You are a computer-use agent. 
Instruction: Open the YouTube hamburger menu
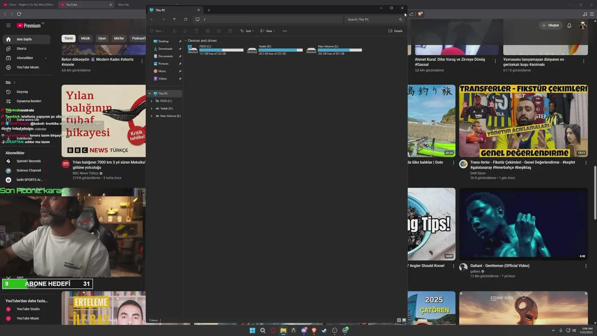8,25
